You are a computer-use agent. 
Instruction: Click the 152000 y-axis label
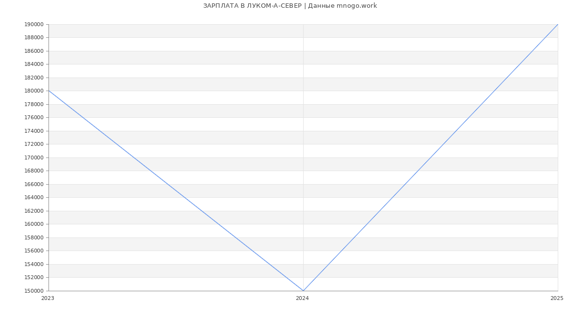pos(34,278)
